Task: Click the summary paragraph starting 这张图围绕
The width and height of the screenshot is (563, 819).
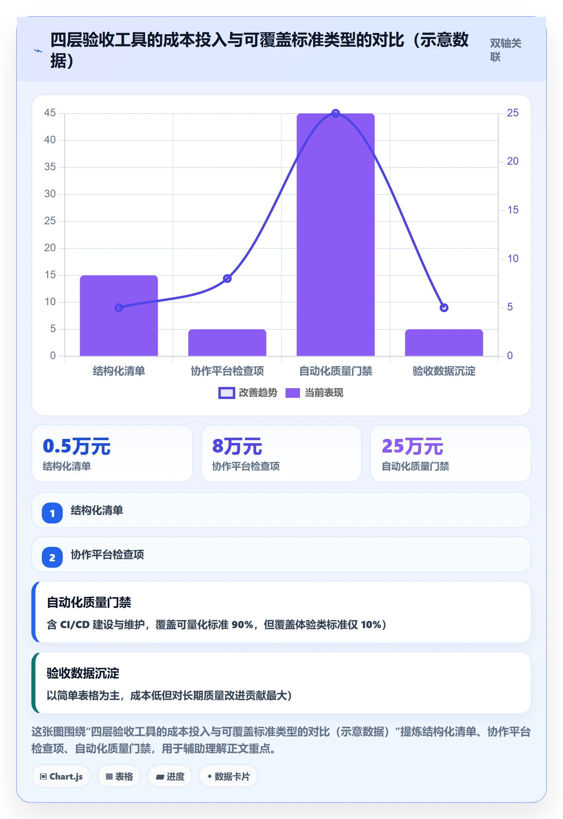Action: 281,740
